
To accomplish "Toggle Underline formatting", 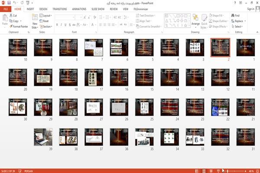I will click(x=65, y=25).
